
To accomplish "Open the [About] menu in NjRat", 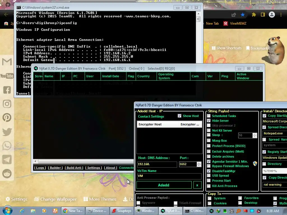I will (110, 168).
